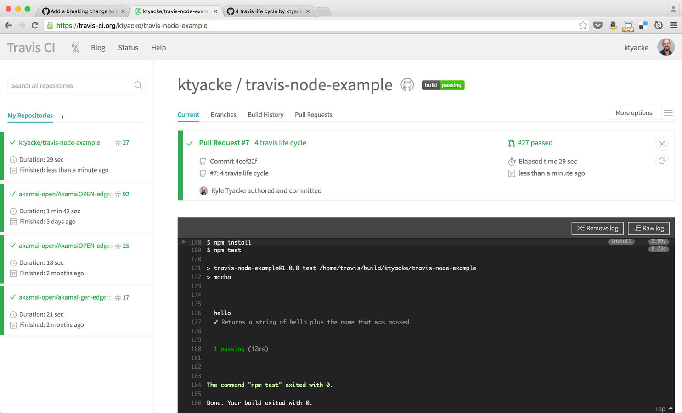Viewport: 682px width, 413px height.
Task: Click the '1 passing' log text
Action: pyautogui.click(x=229, y=349)
